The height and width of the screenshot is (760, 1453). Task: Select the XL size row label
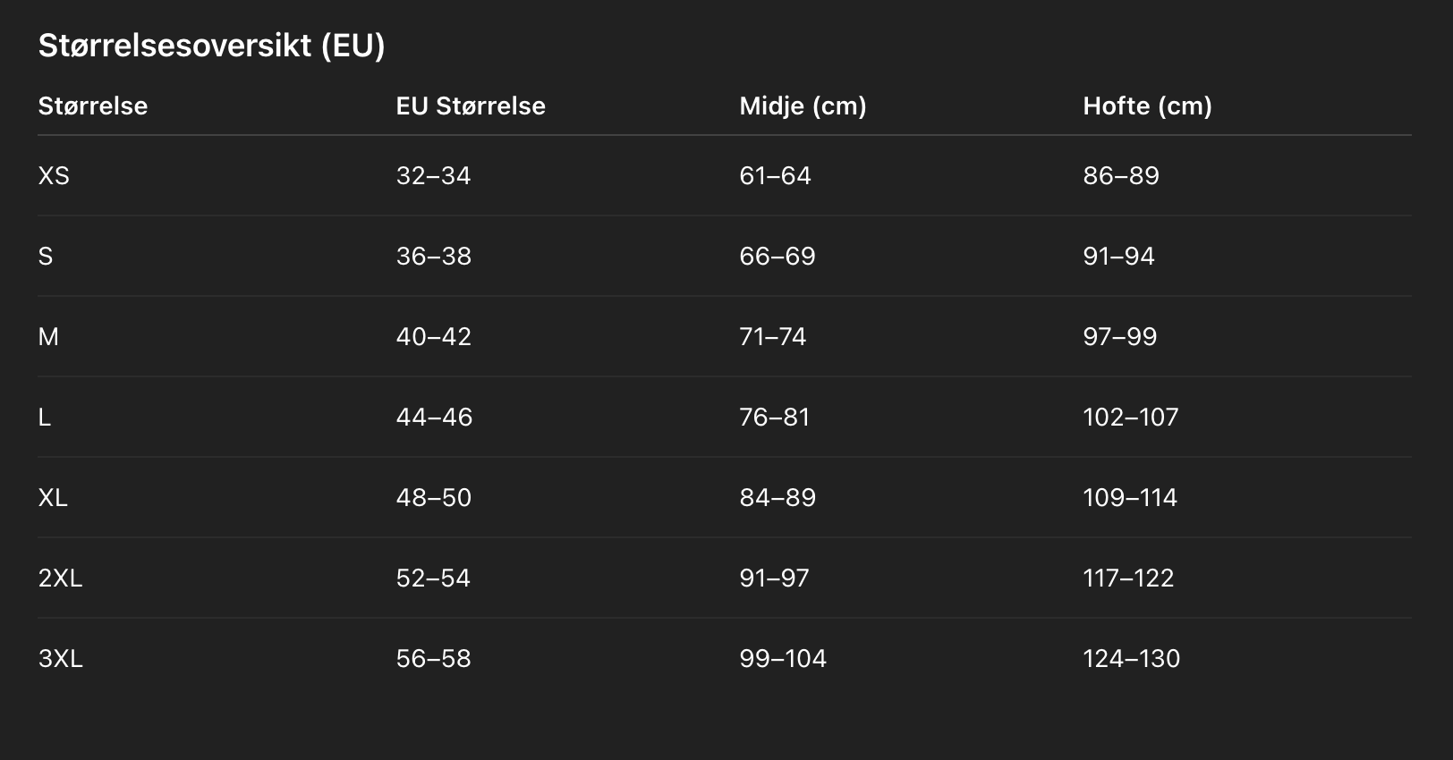tap(53, 498)
